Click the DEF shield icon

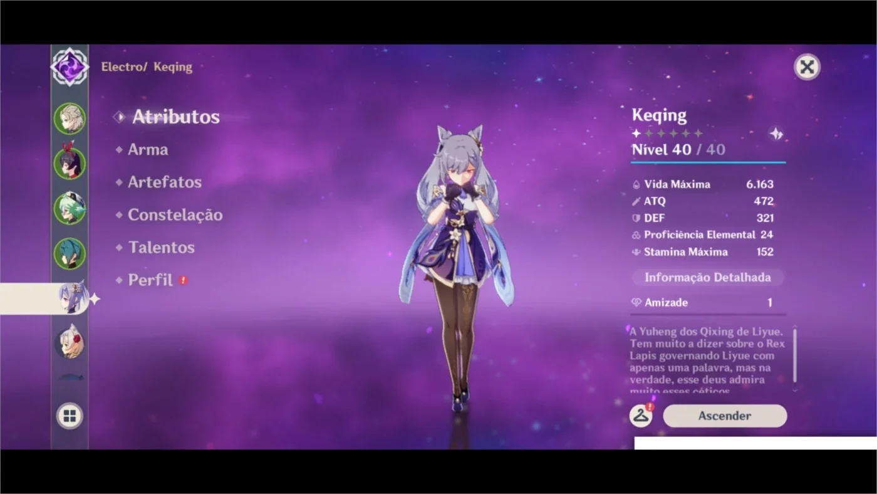636,218
